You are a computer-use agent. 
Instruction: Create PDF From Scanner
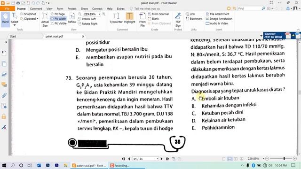pyautogui.click(x=158, y=14)
